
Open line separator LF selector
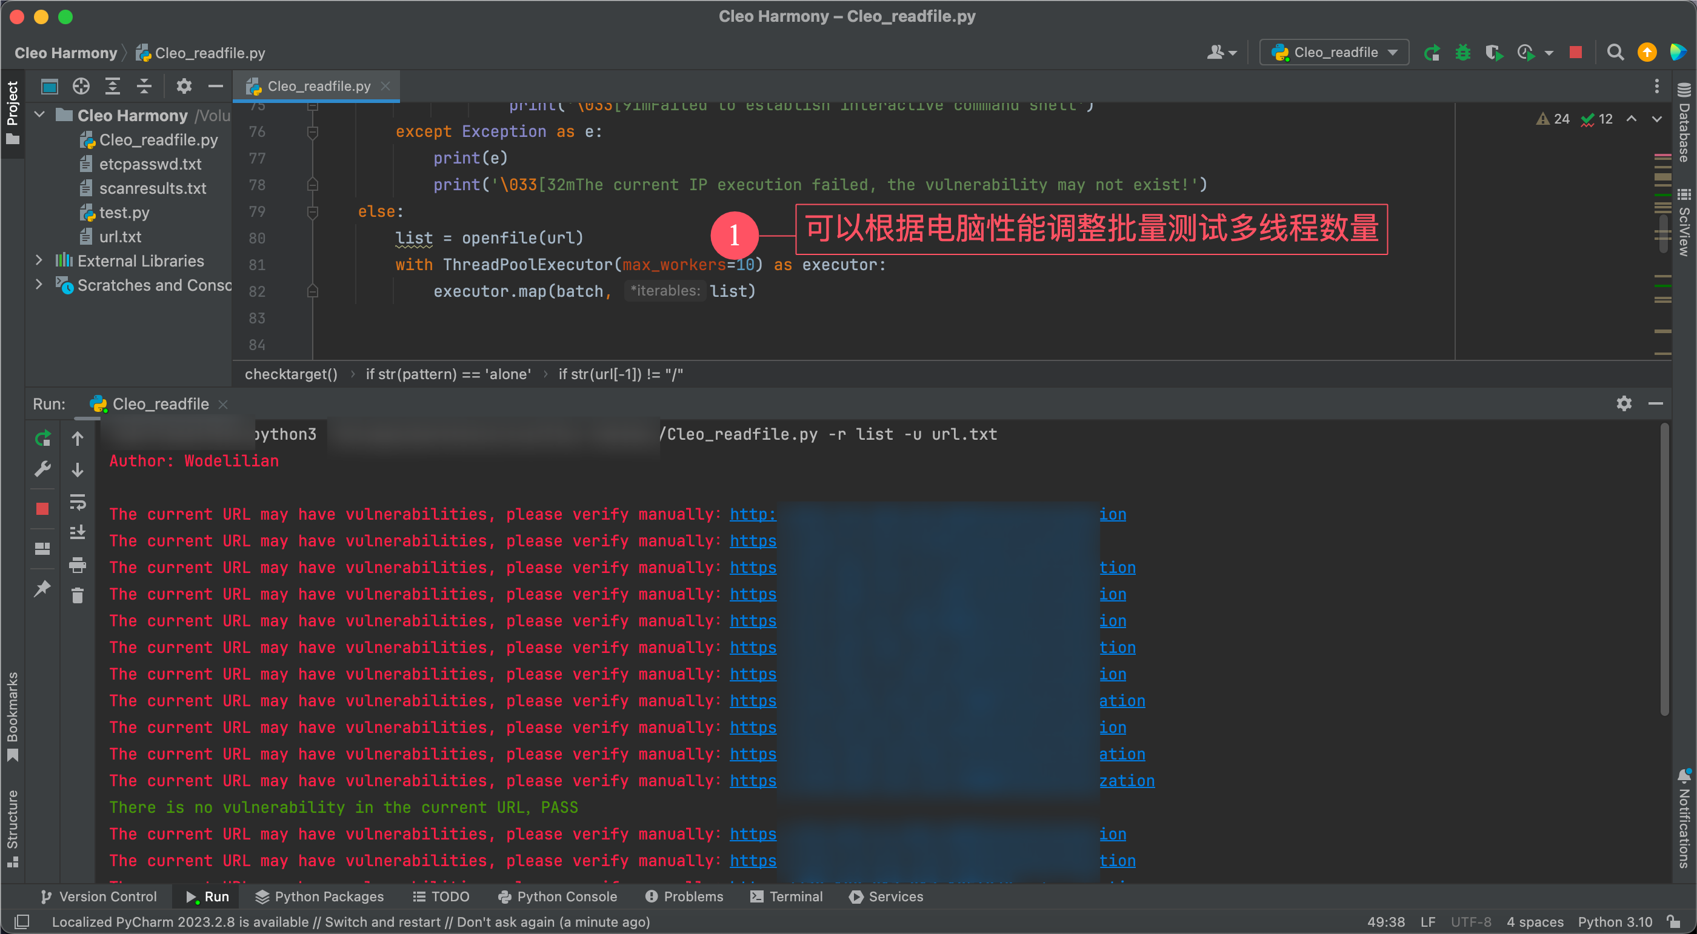click(x=1427, y=921)
